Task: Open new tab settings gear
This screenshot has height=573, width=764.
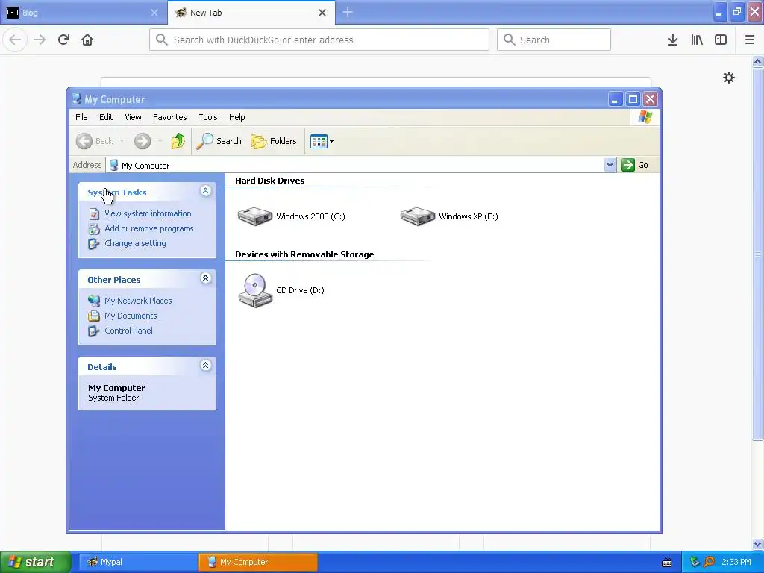Action: [729, 78]
